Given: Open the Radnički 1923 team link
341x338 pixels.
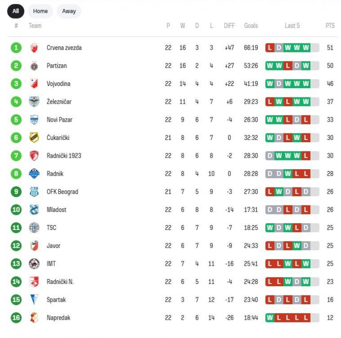Looking at the screenshot, I should (x=64, y=155).
